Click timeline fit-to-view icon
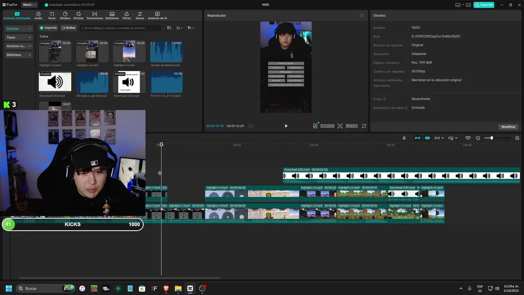 (468, 138)
